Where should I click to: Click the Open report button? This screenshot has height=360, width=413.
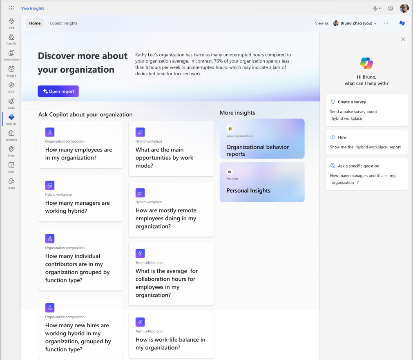click(58, 92)
